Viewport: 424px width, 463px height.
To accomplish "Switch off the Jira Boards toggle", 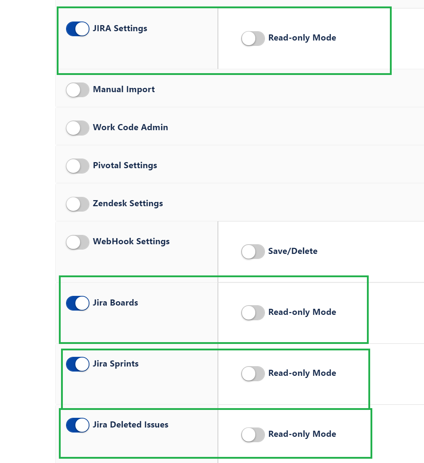I will [x=77, y=303].
